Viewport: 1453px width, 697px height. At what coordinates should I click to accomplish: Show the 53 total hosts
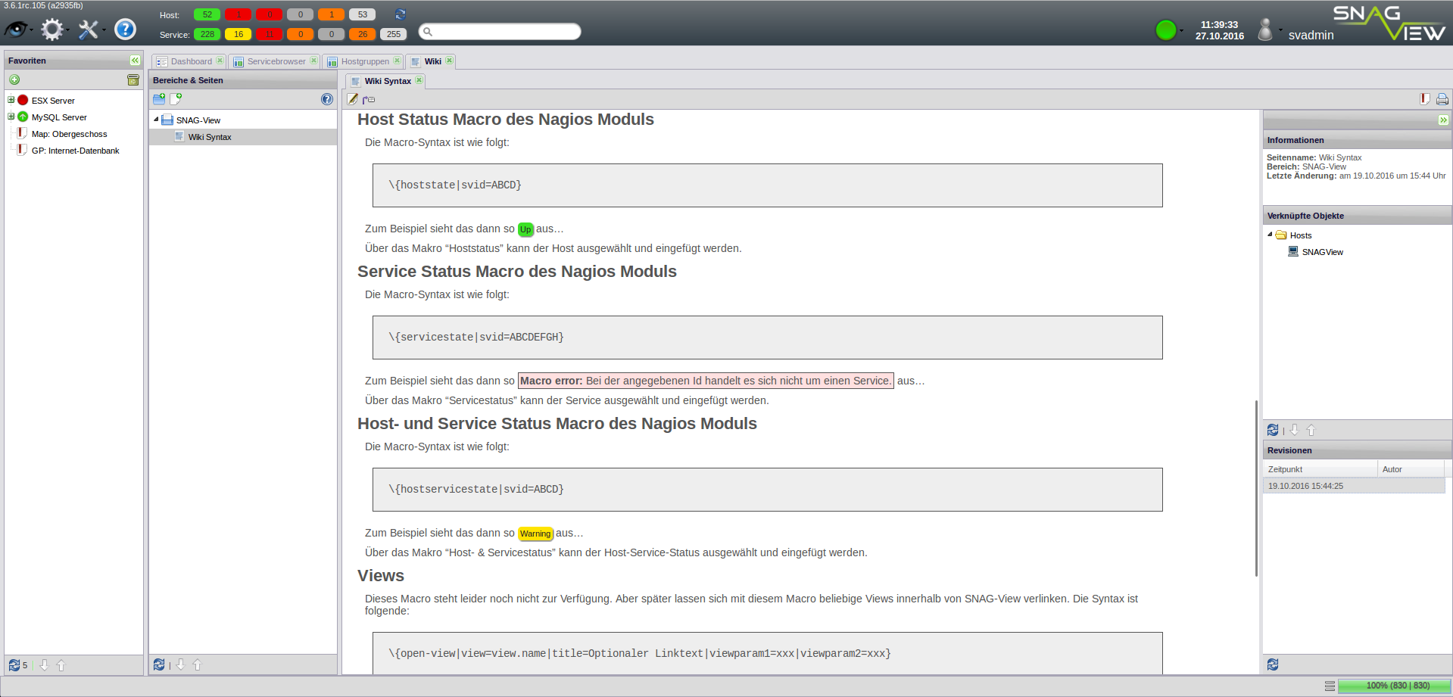click(x=363, y=14)
